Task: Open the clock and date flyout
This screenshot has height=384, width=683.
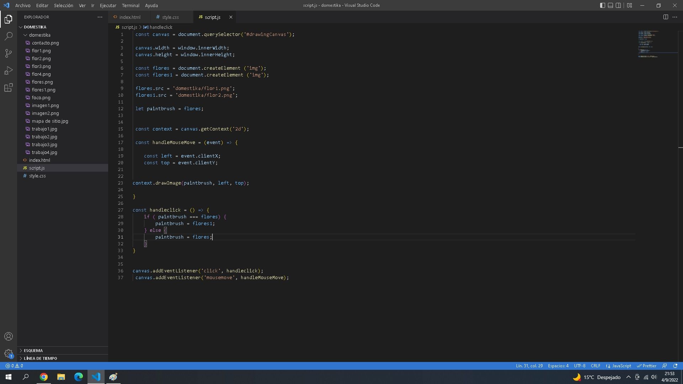Action: (x=669, y=377)
